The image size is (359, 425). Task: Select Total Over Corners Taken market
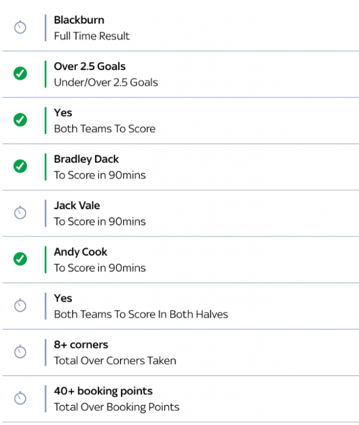point(115,360)
